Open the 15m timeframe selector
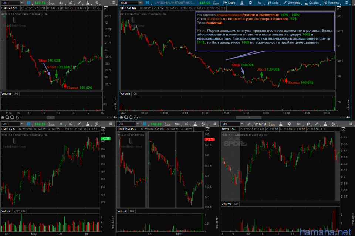The width and height of the screenshot is (355, 236). pos(177,124)
